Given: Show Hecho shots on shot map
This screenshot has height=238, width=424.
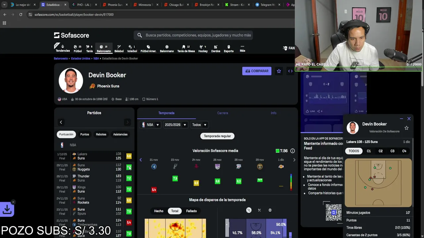Looking at the screenshot, I should tap(159, 211).
